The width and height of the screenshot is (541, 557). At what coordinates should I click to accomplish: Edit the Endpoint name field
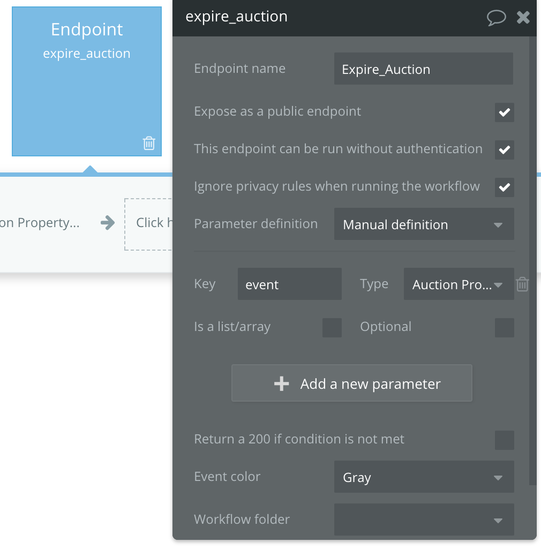coord(423,69)
